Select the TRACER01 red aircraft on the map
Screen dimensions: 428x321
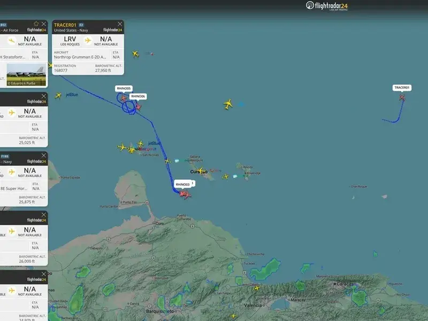(x=402, y=97)
